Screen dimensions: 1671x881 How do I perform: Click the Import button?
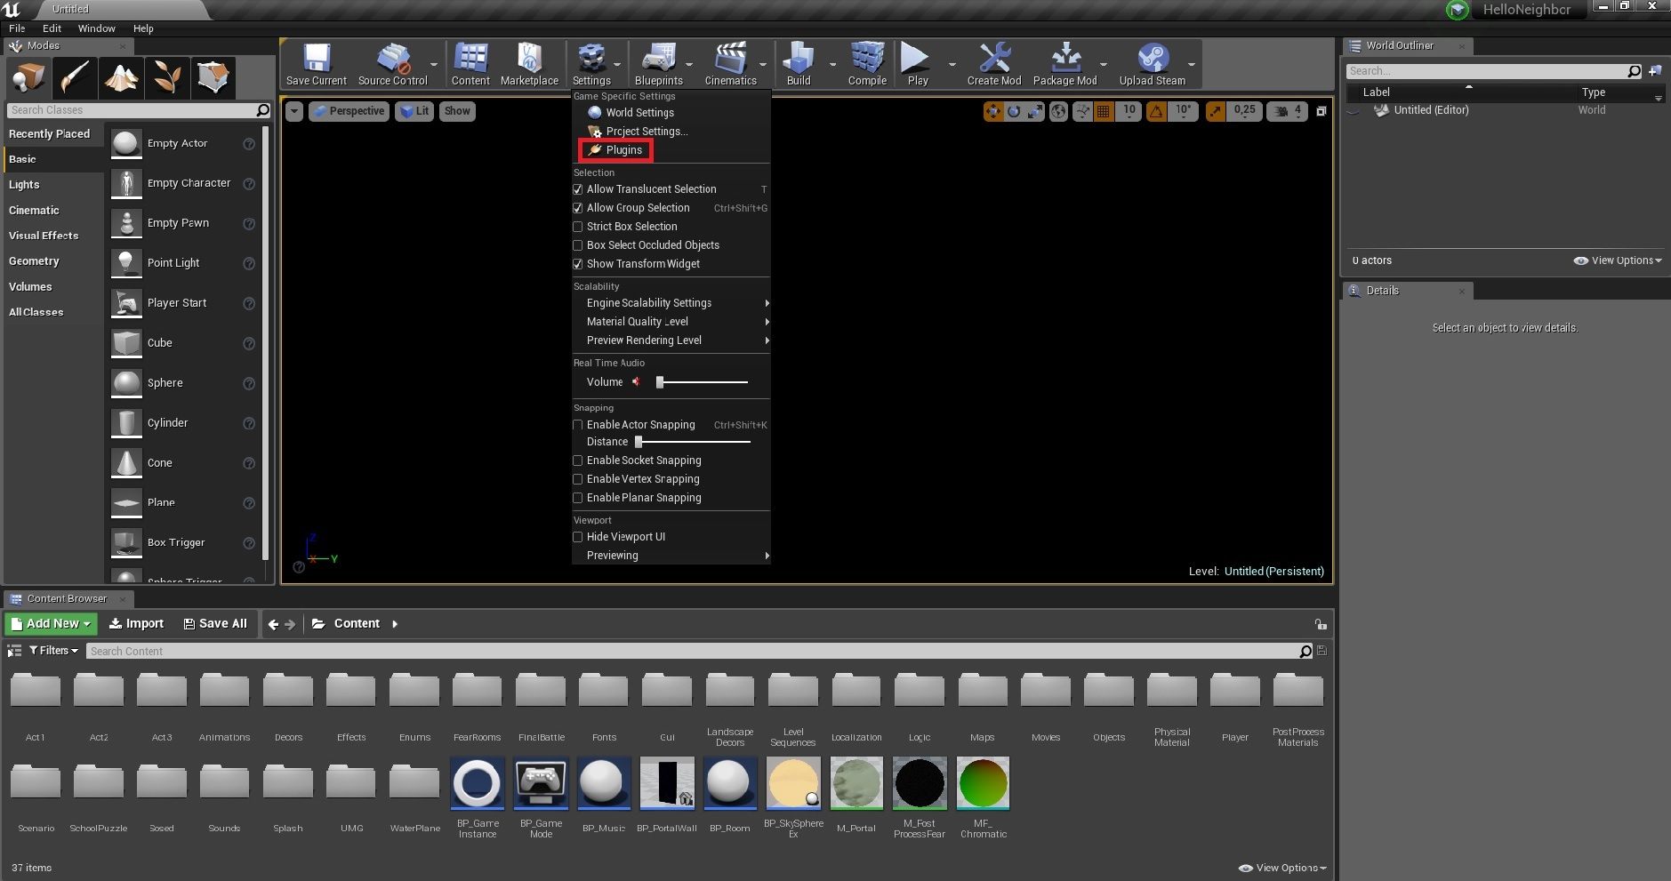point(136,624)
